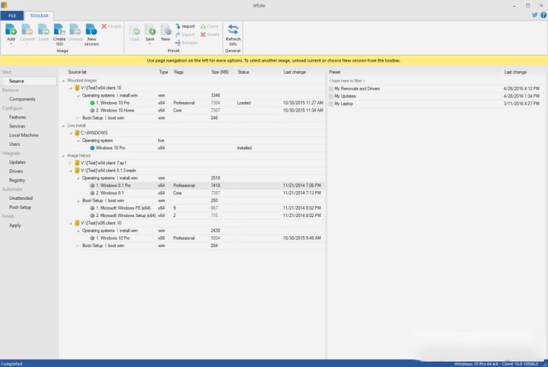Image resolution: width=548 pixels, height=367 pixels.
Task: Click the Refresh lists icon
Action: (233, 29)
